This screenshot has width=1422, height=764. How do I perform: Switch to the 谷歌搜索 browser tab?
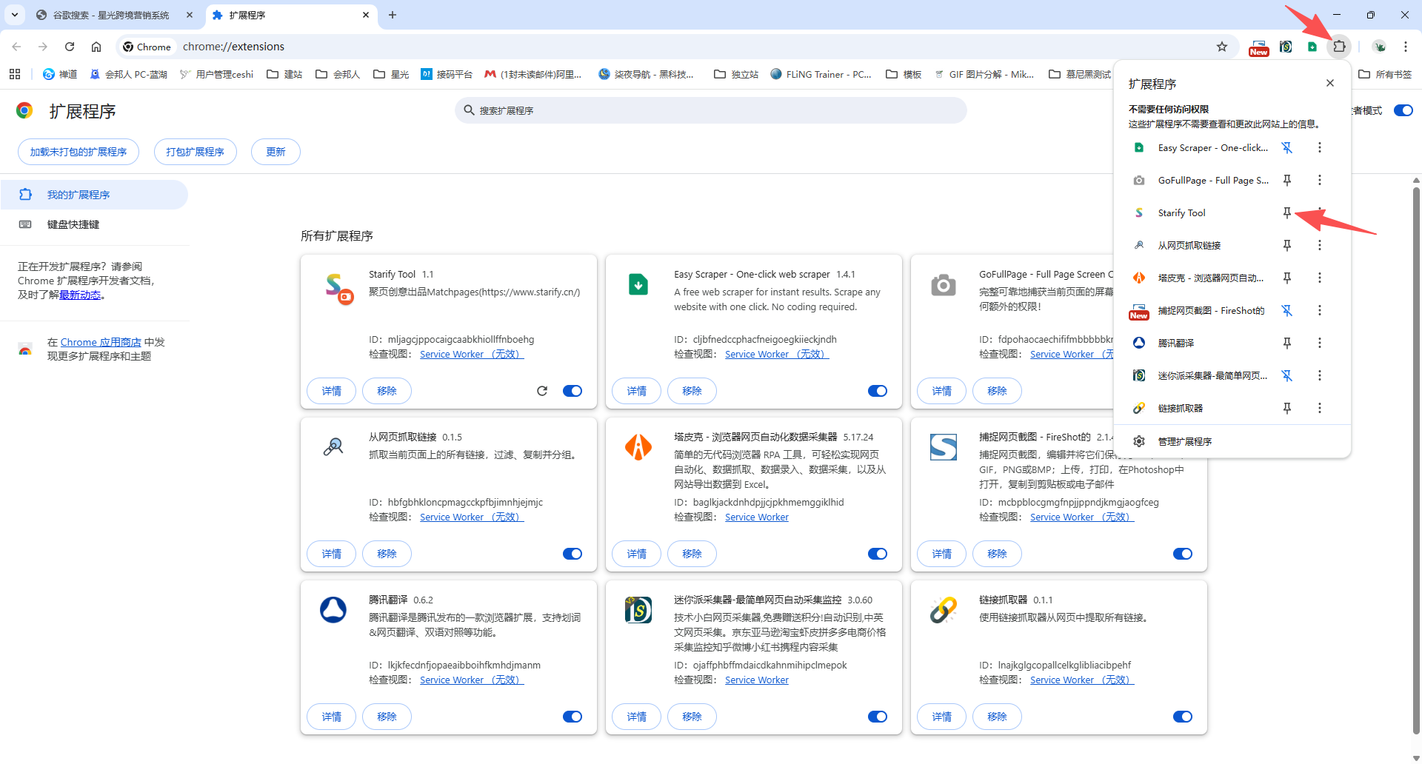111,15
